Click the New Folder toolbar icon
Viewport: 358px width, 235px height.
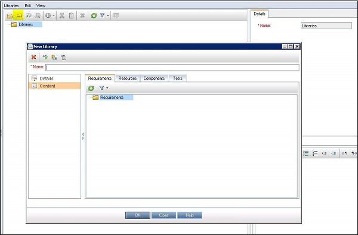[10, 15]
